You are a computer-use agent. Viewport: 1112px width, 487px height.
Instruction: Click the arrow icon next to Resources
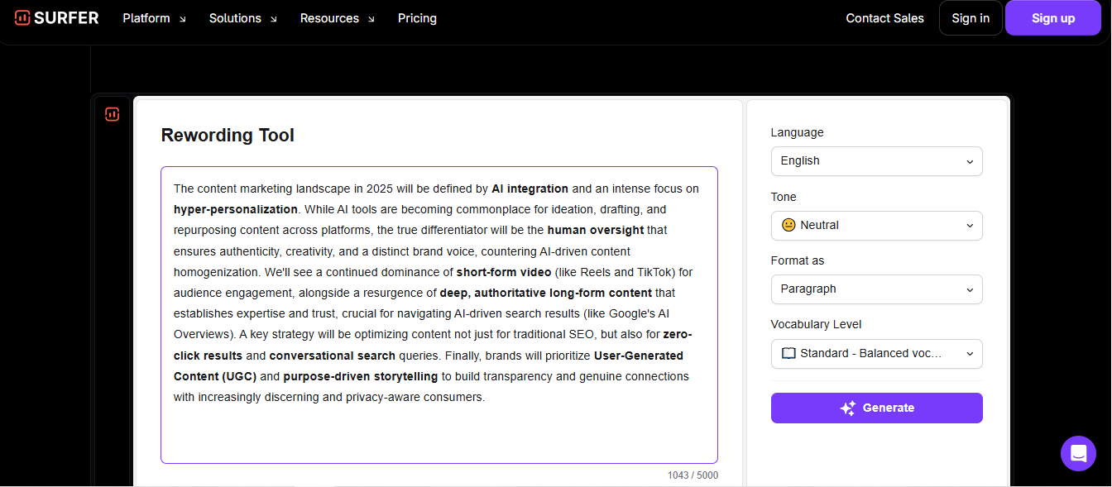(x=371, y=19)
